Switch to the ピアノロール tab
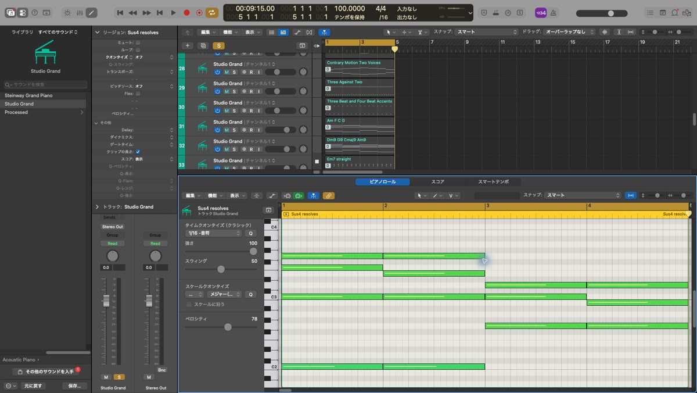Image resolution: width=697 pixels, height=393 pixels. pos(383,182)
